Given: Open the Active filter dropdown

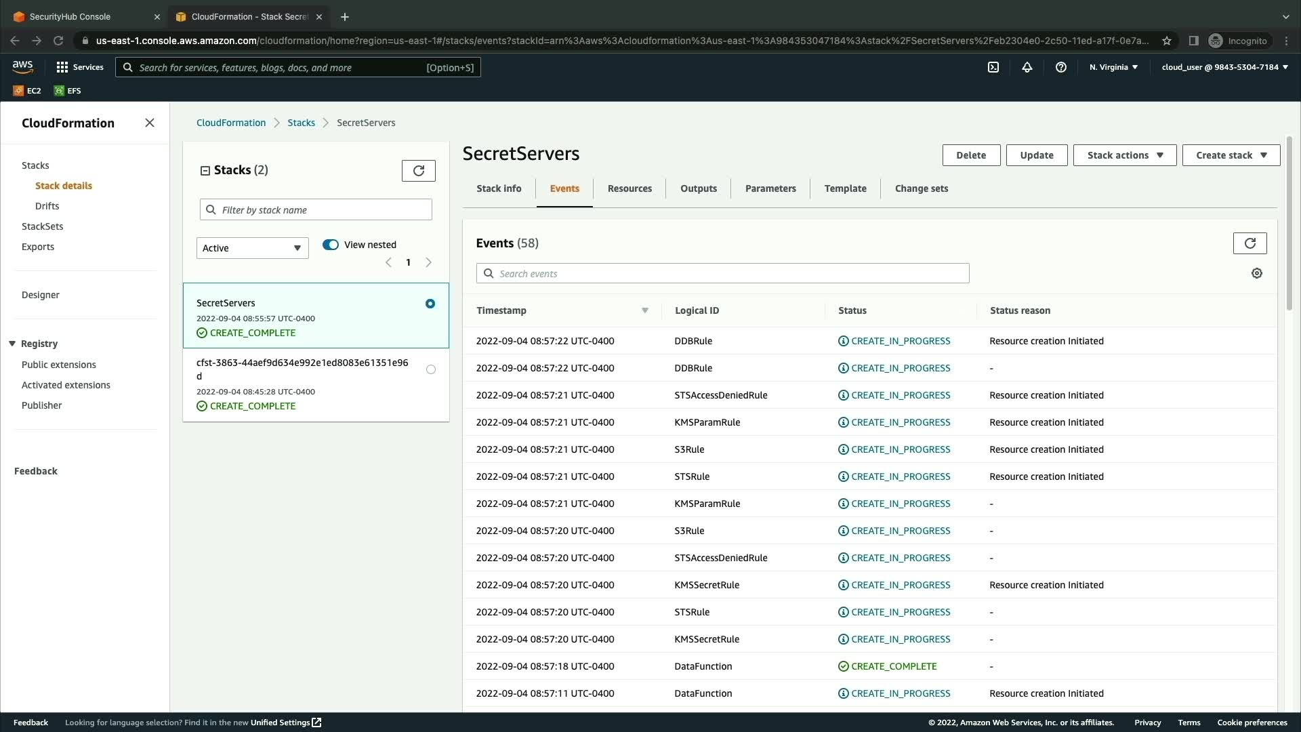Looking at the screenshot, I should tap(252, 248).
